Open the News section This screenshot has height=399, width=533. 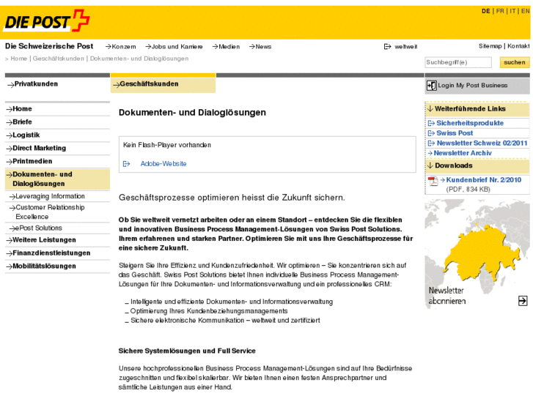coord(260,47)
